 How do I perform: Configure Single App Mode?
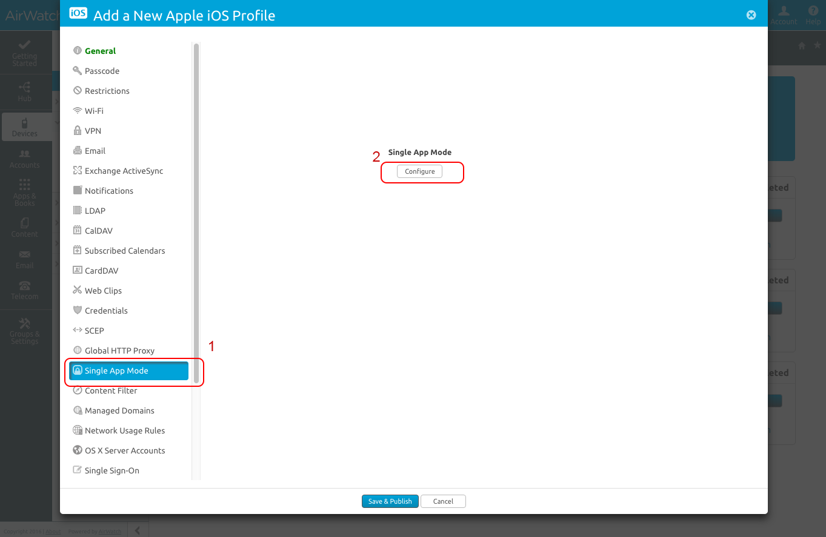coord(420,171)
